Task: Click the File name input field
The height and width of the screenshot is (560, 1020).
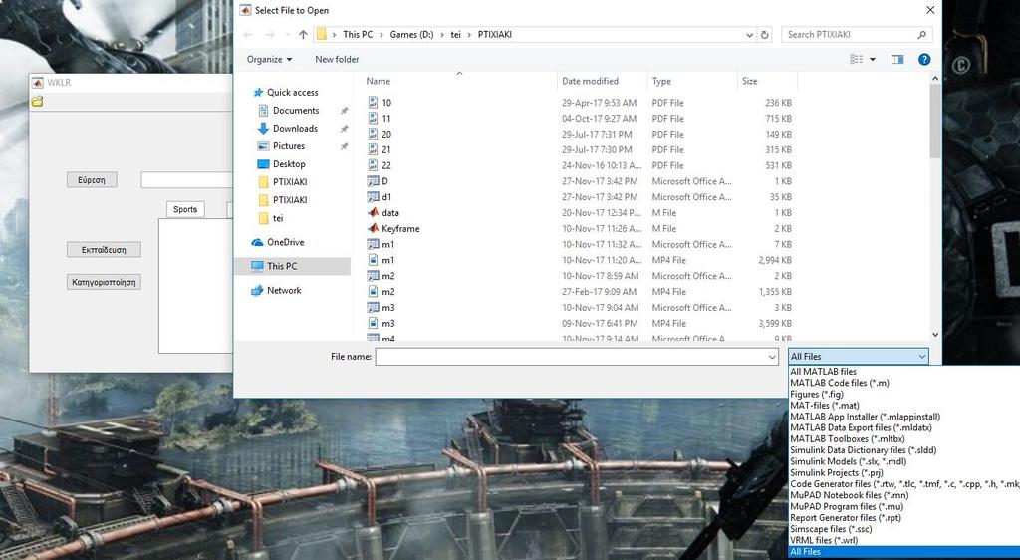Action: 571,357
